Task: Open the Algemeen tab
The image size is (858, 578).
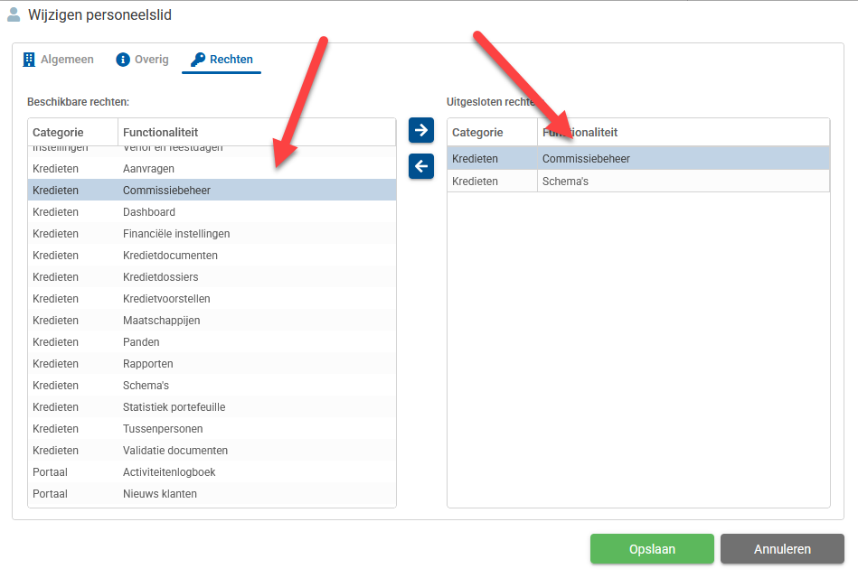Action: click(x=58, y=60)
